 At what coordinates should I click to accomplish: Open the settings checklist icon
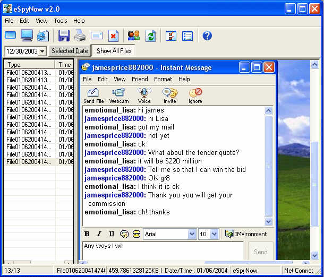pos(171,36)
